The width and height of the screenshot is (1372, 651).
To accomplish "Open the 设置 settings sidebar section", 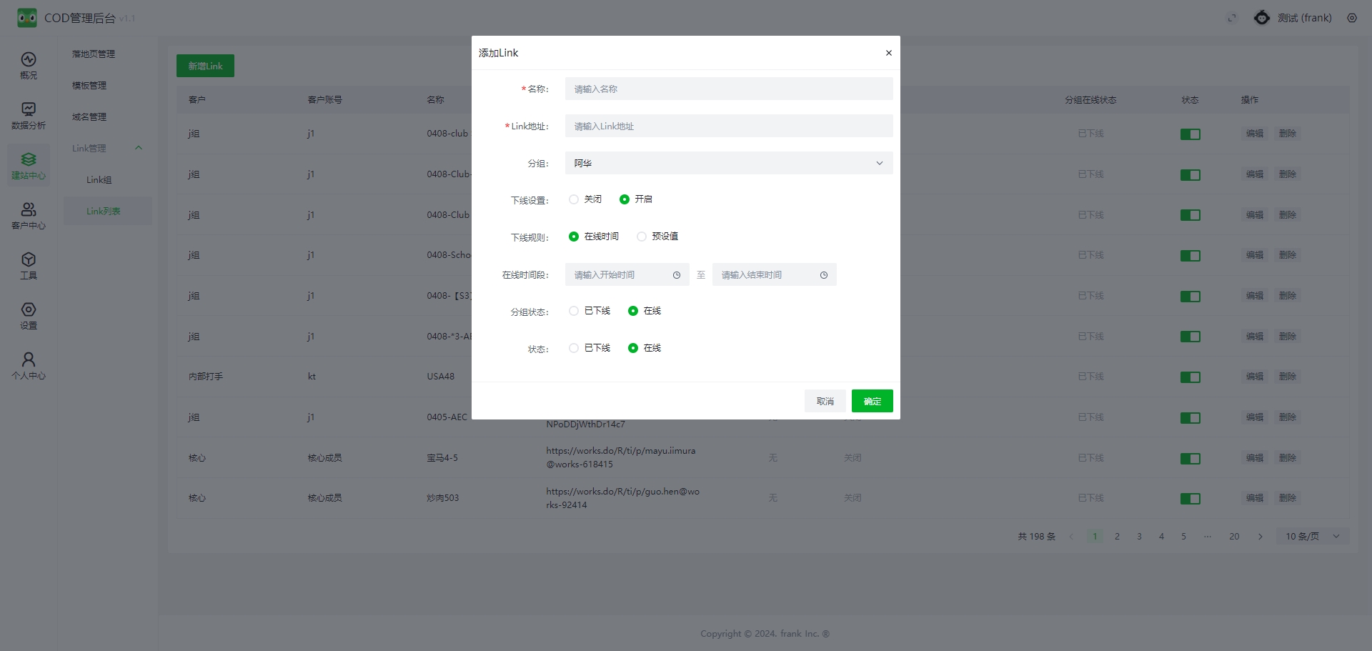I will 29,316.
